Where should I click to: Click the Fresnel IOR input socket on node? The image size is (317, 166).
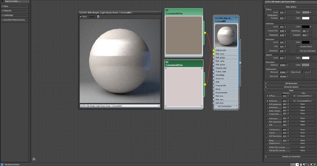tap(214, 86)
